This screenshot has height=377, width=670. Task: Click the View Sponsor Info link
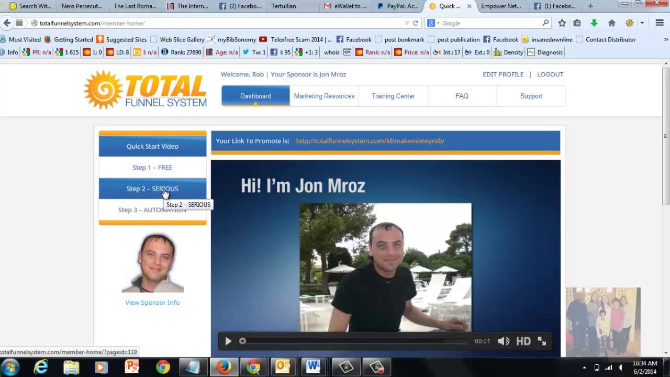tap(152, 303)
